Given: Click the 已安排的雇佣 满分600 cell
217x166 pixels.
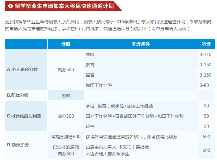Looking at the screenshot, I should click(x=66, y=150).
